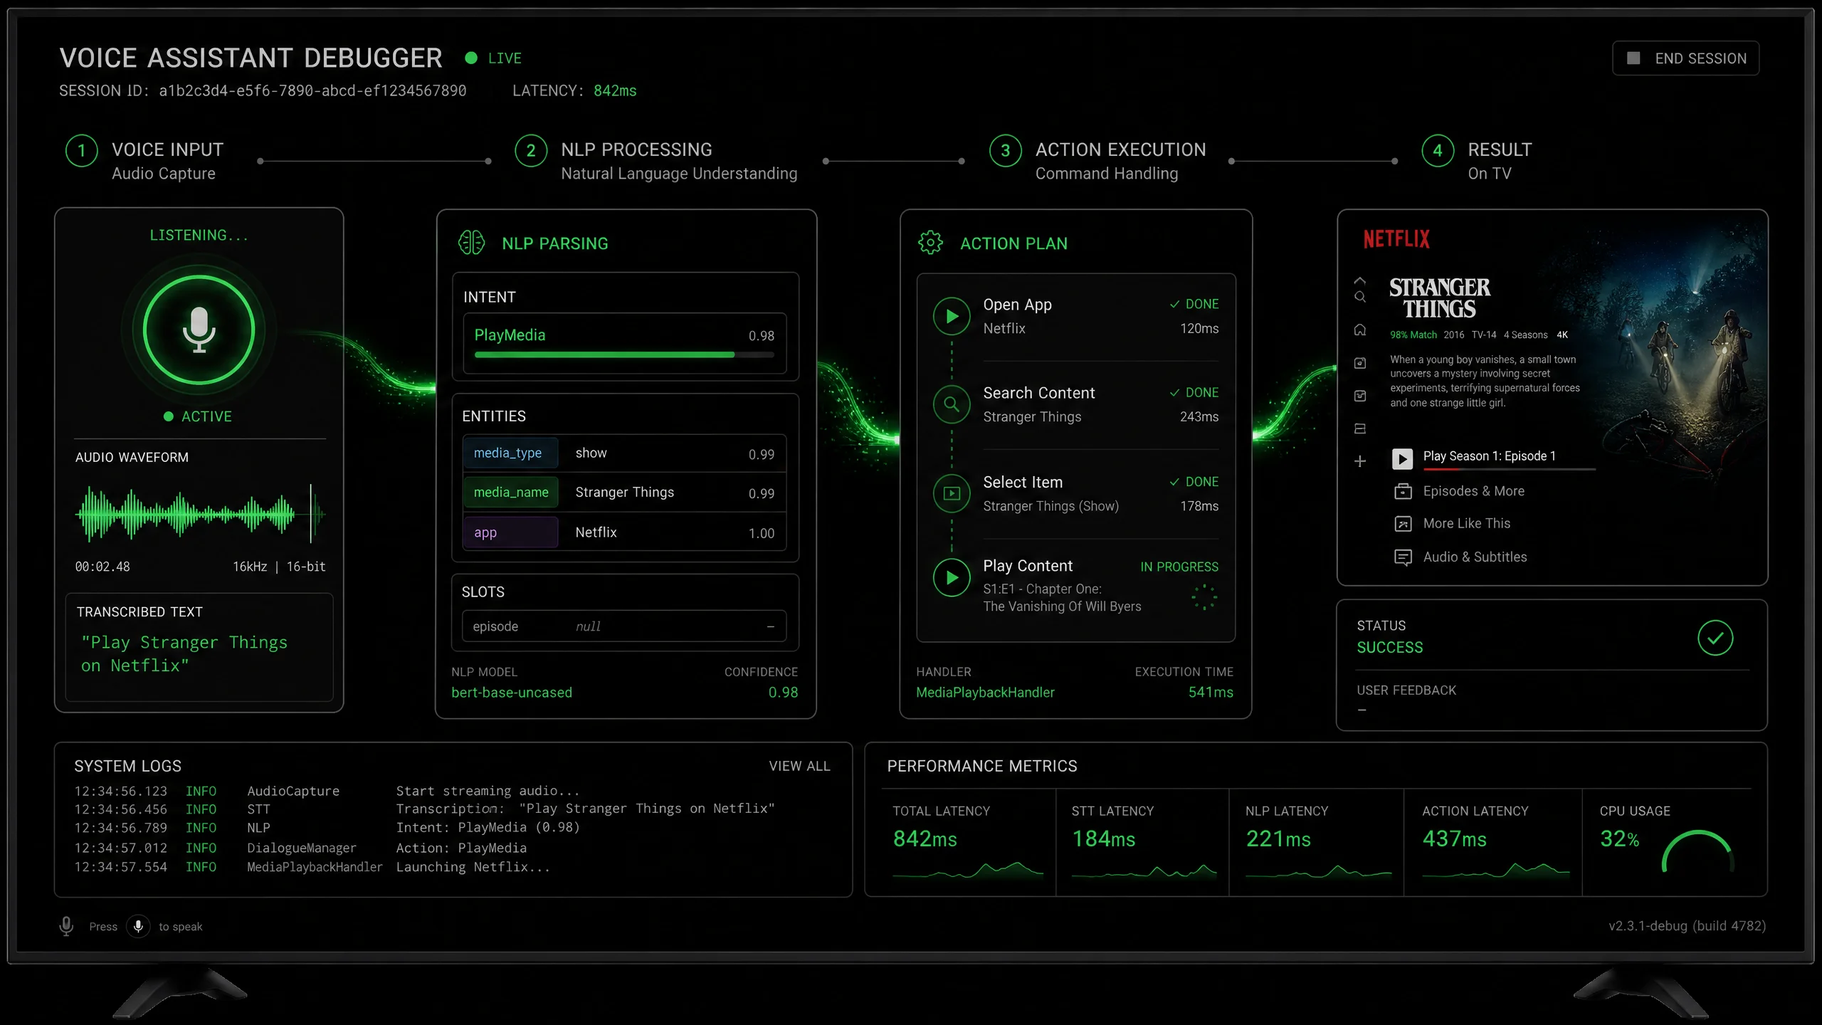Screen dimensions: 1822x1025
Task: Click the bert-base-uncased model name
Action: [x=512, y=693]
